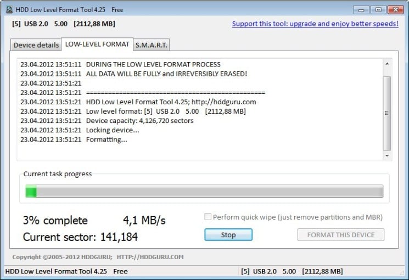The width and height of the screenshot is (409, 280).
Task: Click the HTTP://HDDGURU.COM copyright text
Action: pyautogui.click(x=150, y=257)
